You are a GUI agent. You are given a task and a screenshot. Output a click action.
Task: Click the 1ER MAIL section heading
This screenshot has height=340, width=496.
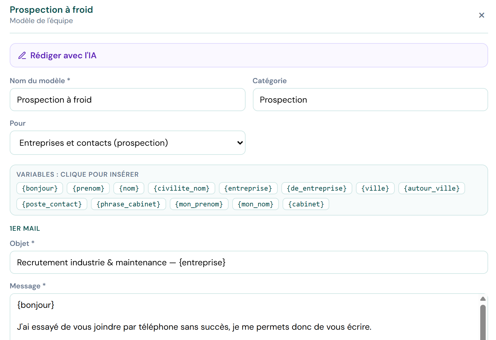pyautogui.click(x=25, y=228)
